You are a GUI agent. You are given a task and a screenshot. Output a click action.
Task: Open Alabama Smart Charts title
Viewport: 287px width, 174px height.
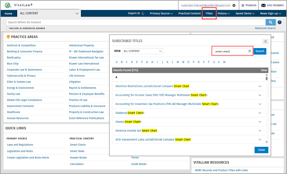[x=130, y=113]
